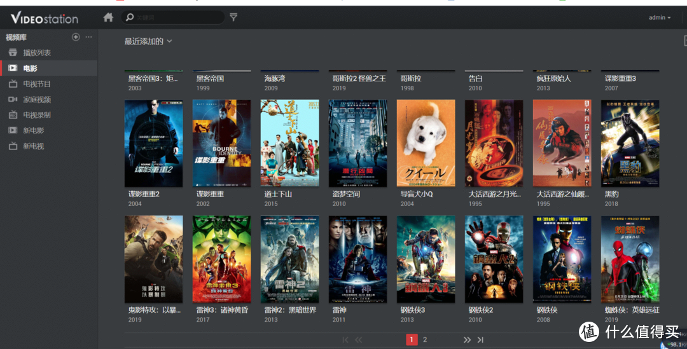Open the 雷神2:黑暗世界 poster
687x349 pixels.
[x=289, y=259]
